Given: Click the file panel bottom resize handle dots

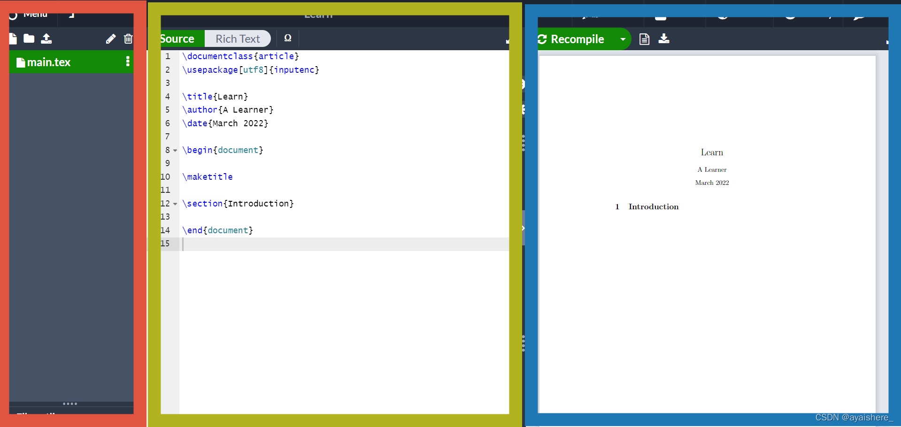Looking at the screenshot, I should [x=70, y=404].
